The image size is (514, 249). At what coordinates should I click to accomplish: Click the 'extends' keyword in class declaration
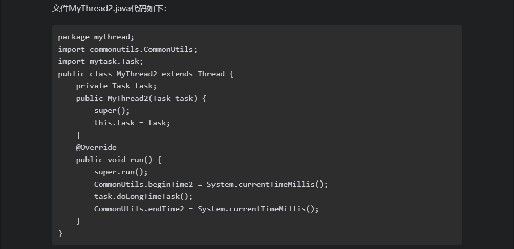177,74
